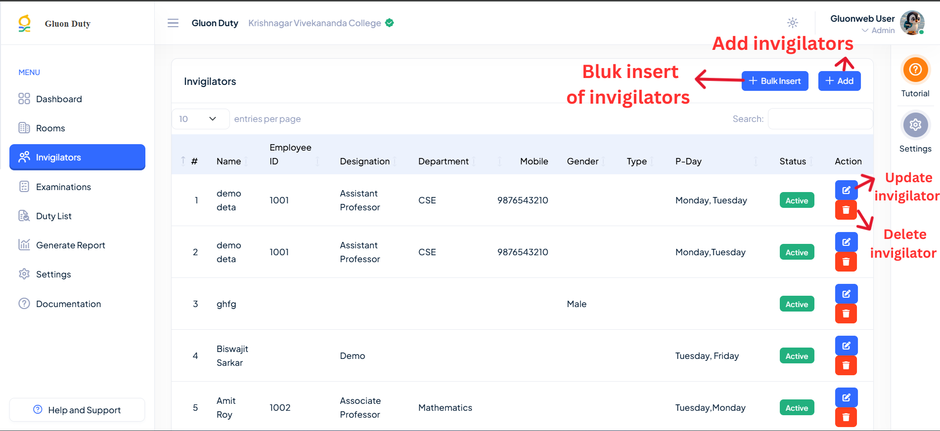940x431 pixels.
Task: Click the Bulk Insert button
Action: coord(775,81)
